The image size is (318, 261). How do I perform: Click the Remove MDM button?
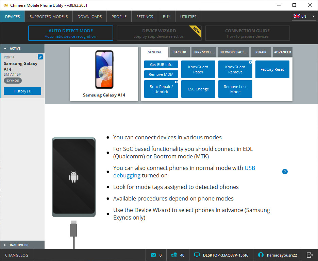coord(161,74)
